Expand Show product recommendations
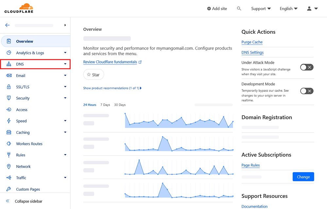The height and width of the screenshot is (209, 327). (x=112, y=88)
